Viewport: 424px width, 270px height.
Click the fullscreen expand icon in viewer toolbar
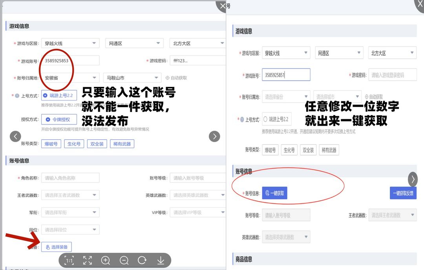coord(88,261)
